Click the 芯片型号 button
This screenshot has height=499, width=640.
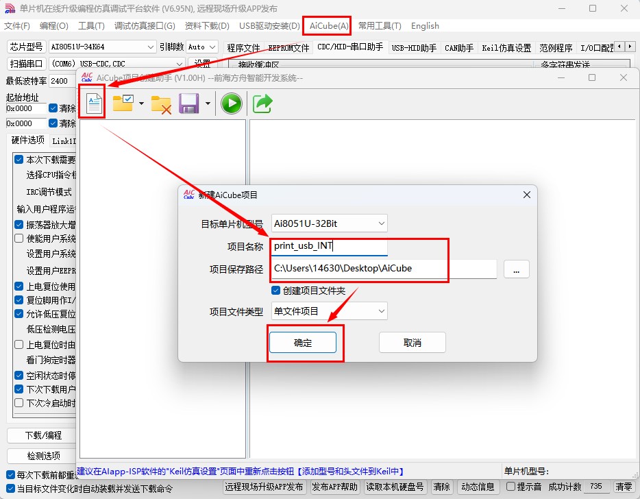pos(26,47)
